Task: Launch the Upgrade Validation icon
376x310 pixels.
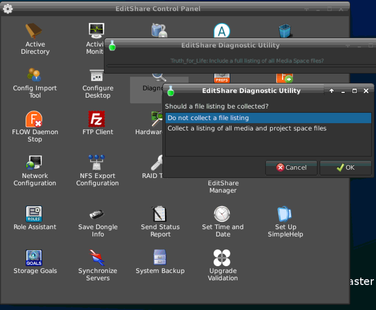Action: 222,258
